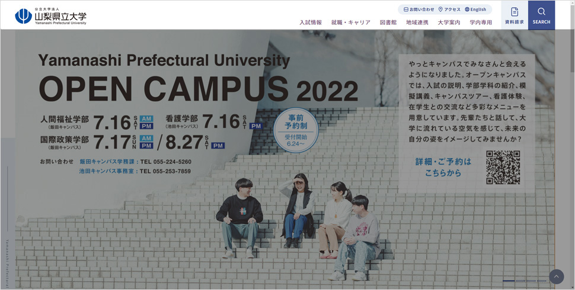Open the 大学案内 menu

coord(449,22)
